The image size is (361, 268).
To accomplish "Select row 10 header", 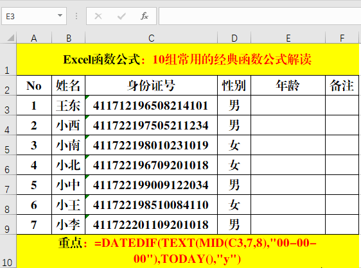I will [x=8, y=251].
